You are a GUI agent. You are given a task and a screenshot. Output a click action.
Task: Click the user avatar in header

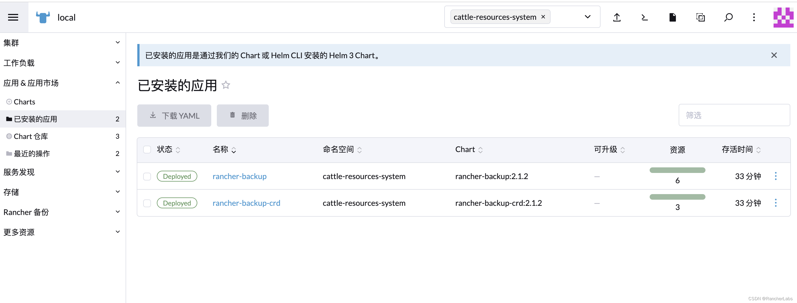pyautogui.click(x=783, y=17)
